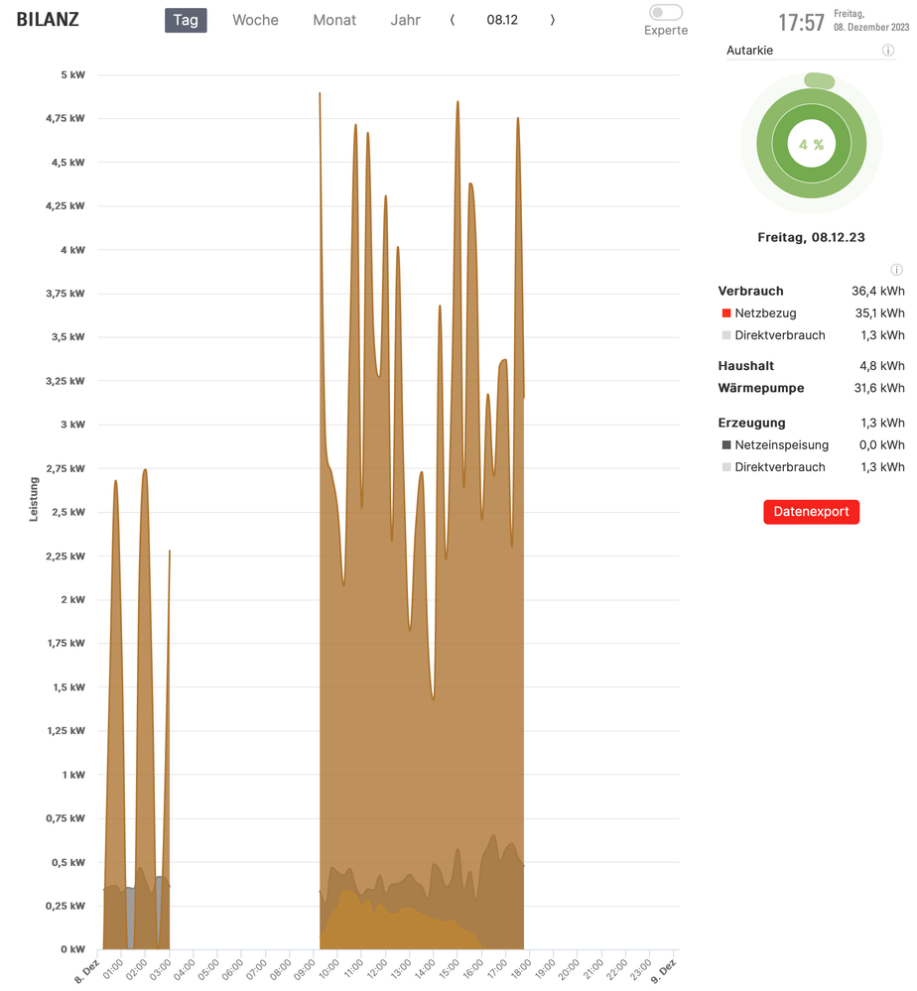Open the Autarkie info icon
Viewport: 917px width, 991px height.
pos(888,51)
